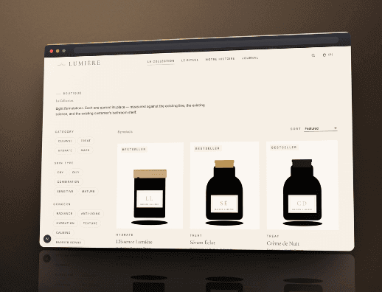This screenshot has width=382, height=292.
Task: Select the Hydration concern chip
Action: (65, 223)
